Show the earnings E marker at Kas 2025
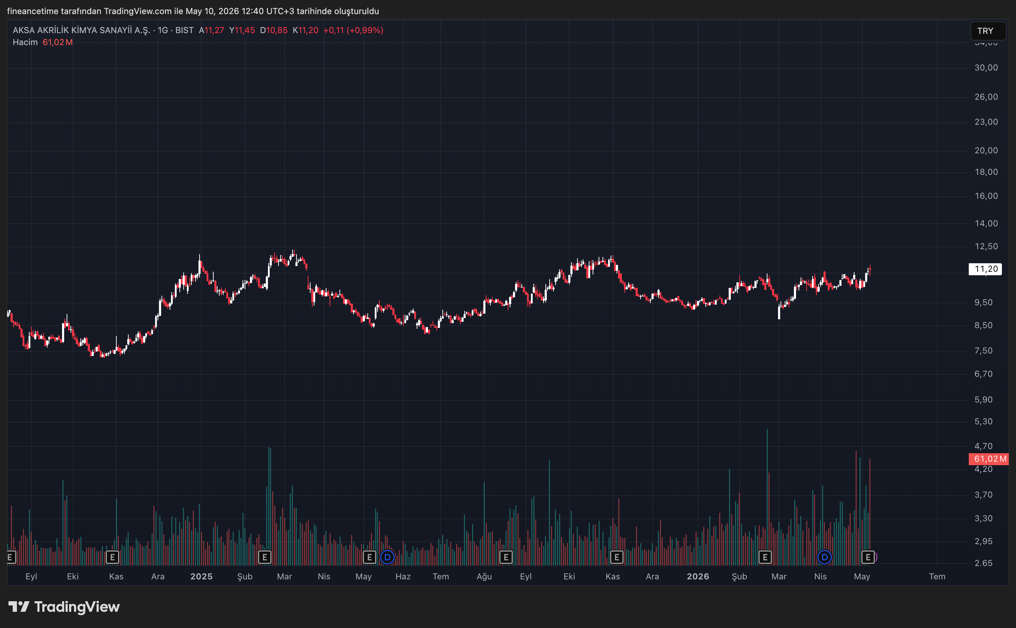 pyautogui.click(x=617, y=557)
